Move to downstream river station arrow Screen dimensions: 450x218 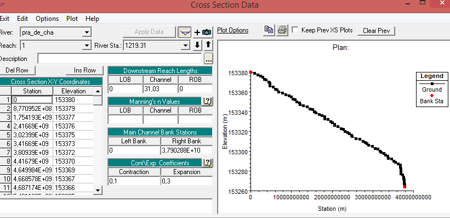point(197,46)
